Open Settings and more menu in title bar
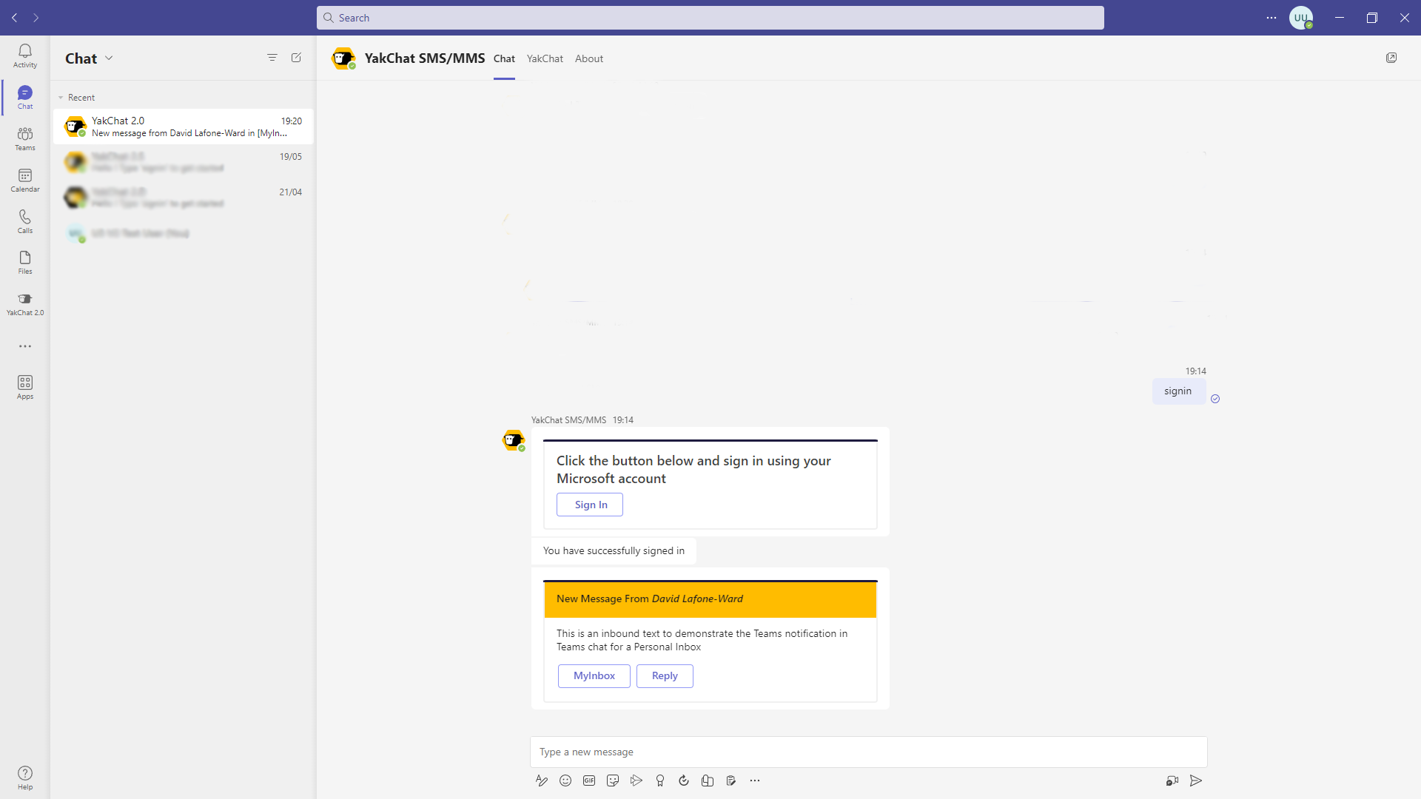The width and height of the screenshot is (1421, 799). pyautogui.click(x=1271, y=18)
